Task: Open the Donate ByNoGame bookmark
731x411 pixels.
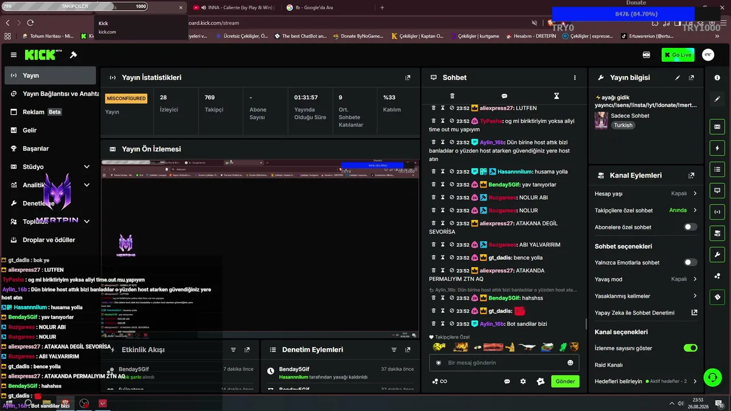Action: coord(358,36)
